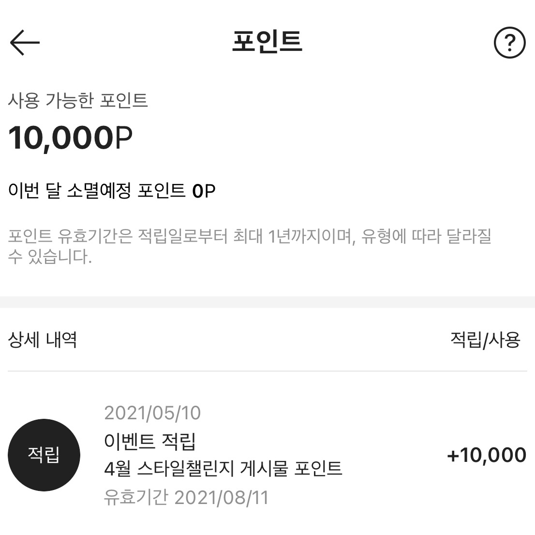The height and width of the screenshot is (535, 535).
Task: Tap the 수 있습니다. notice second line
Action: click(x=50, y=257)
